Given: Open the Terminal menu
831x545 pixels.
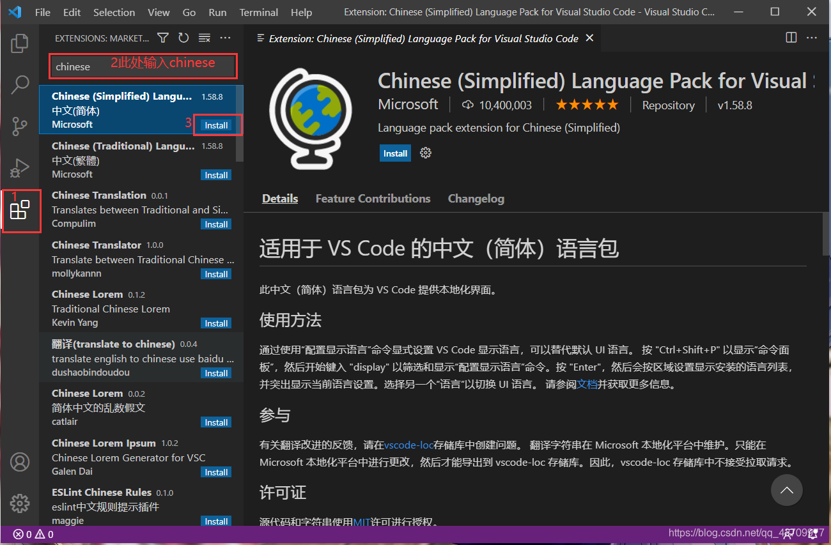Looking at the screenshot, I should coord(259,12).
